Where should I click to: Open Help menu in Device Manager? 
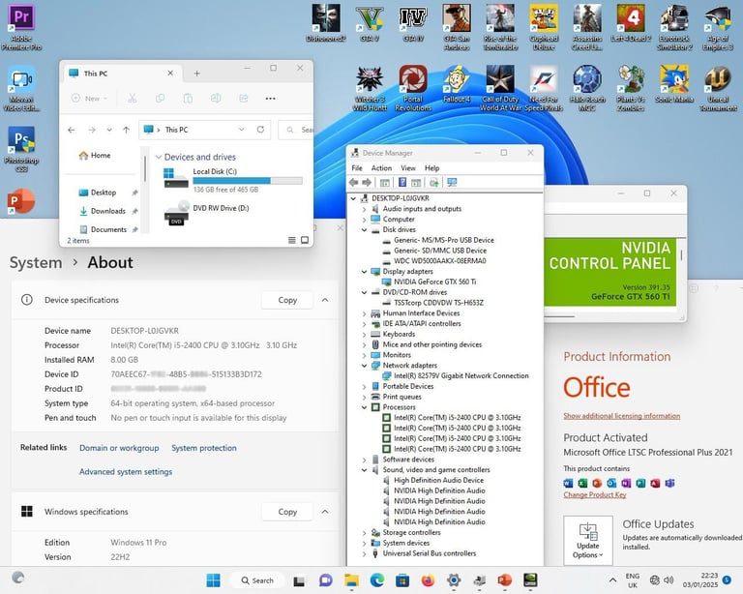431,168
